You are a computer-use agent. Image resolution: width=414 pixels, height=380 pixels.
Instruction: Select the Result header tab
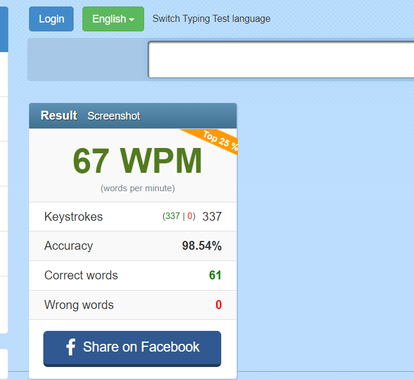click(x=59, y=115)
